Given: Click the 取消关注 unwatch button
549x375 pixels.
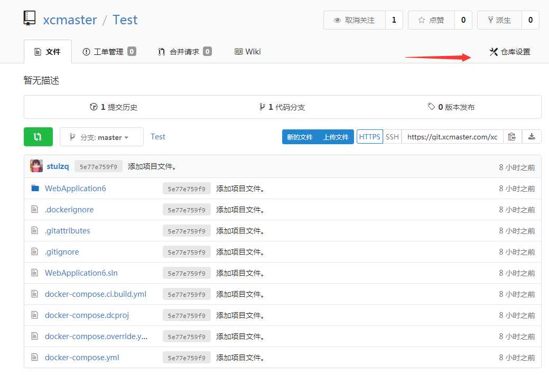Looking at the screenshot, I should (355, 20).
